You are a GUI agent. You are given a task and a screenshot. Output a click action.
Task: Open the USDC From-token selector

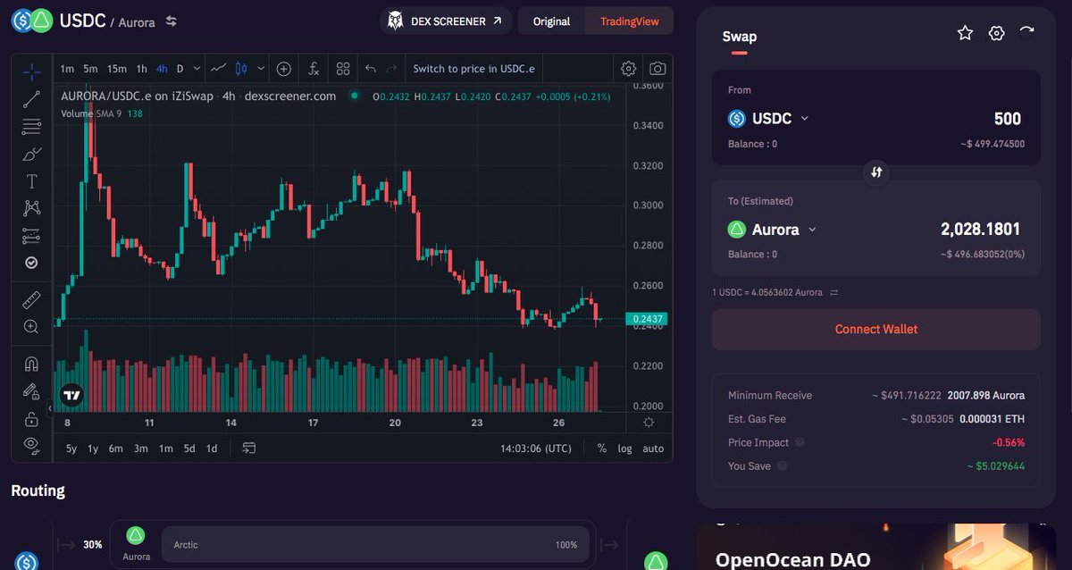pyautogui.click(x=768, y=118)
